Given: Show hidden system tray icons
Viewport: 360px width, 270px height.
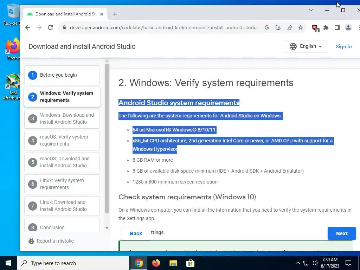Looking at the screenshot, I should click(297, 263).
